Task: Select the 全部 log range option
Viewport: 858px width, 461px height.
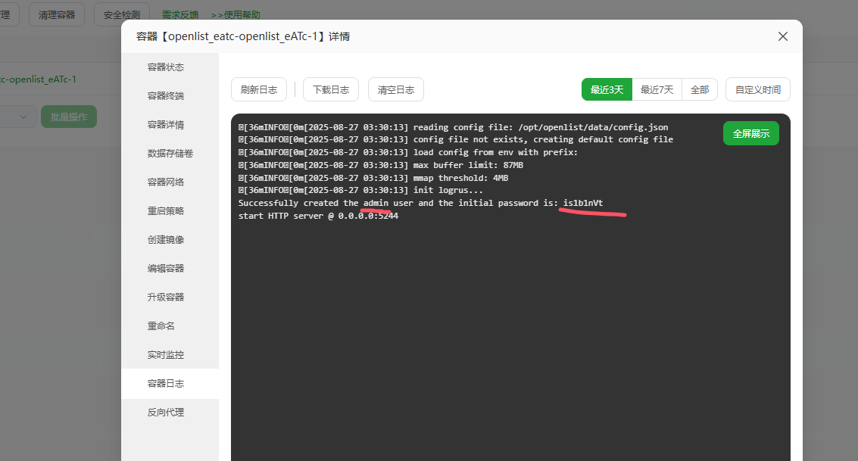Action: [x=699, y=89]
